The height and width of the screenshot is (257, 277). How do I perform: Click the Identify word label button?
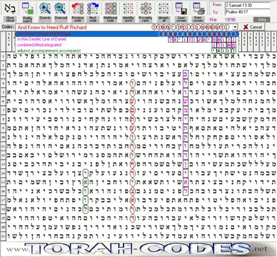point(128,19)
